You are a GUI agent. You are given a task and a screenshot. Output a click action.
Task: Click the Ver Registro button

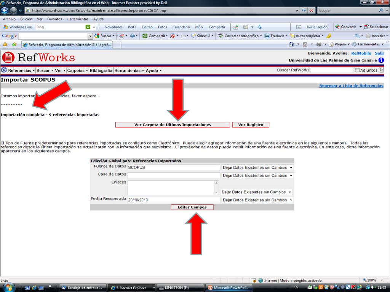point(251,125)
